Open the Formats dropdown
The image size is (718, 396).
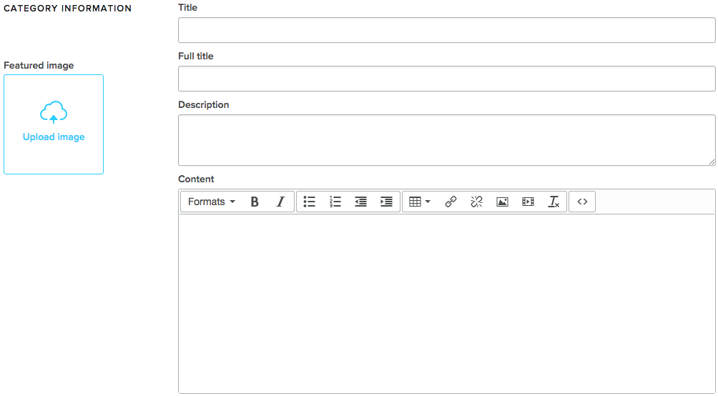coord(212,202)
